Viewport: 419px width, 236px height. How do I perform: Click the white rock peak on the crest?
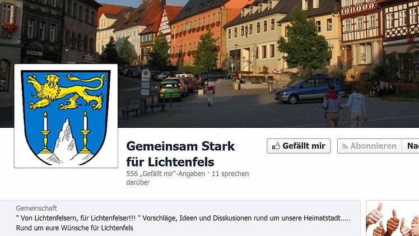(65, 141)
